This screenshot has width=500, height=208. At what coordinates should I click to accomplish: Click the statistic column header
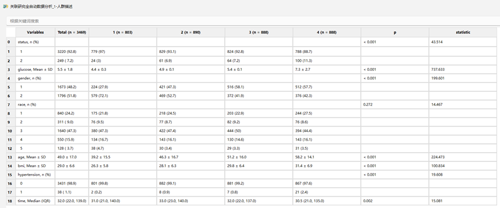tap(463, 32)
